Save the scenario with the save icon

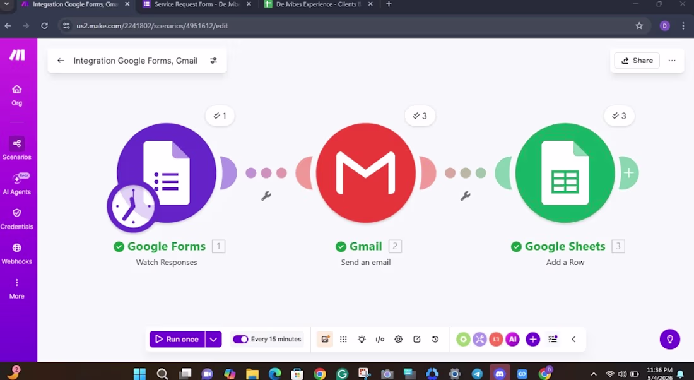[325, 339]
